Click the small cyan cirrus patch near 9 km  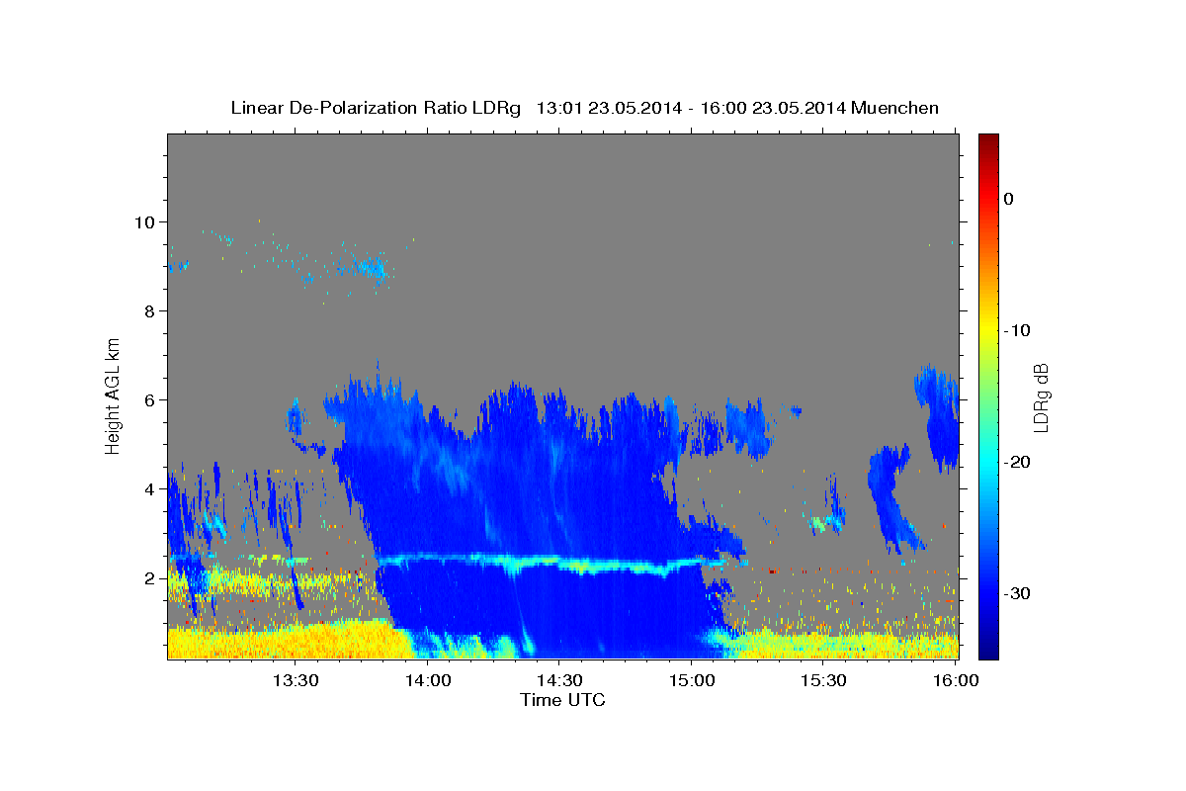pos(373,267)
